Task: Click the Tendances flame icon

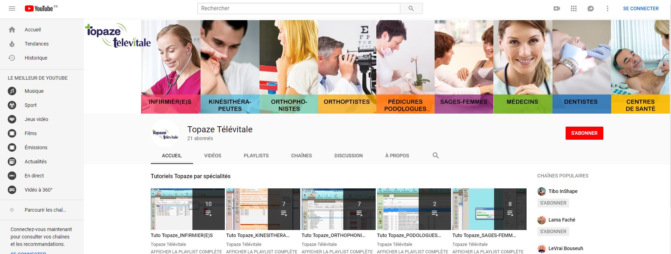Action: pyautogui.click(x=12, y=44)
